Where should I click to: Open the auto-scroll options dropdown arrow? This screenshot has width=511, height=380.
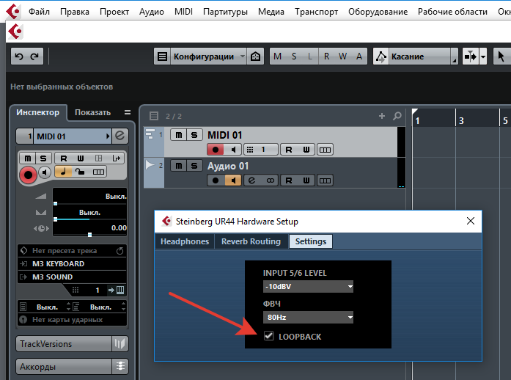tap(483, 56)
